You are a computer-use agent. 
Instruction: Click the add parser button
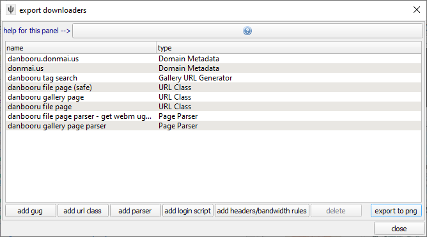pyautogui.click(x=136, y=211)
